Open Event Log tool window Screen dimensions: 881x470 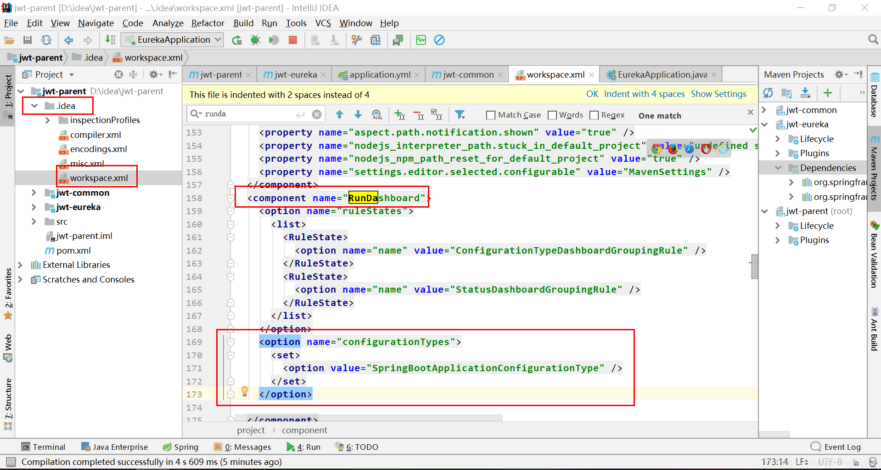point(836,447)
